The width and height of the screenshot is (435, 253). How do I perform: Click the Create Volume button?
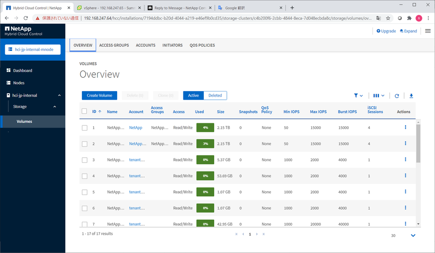click(99, 95)
